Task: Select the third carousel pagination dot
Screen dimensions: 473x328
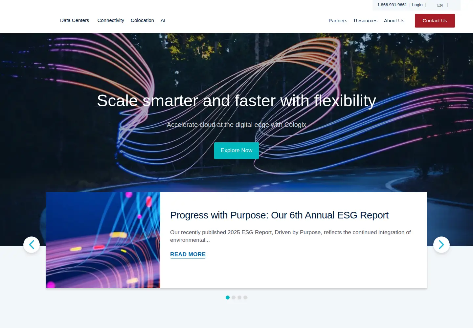Action: tap(239, 297)
